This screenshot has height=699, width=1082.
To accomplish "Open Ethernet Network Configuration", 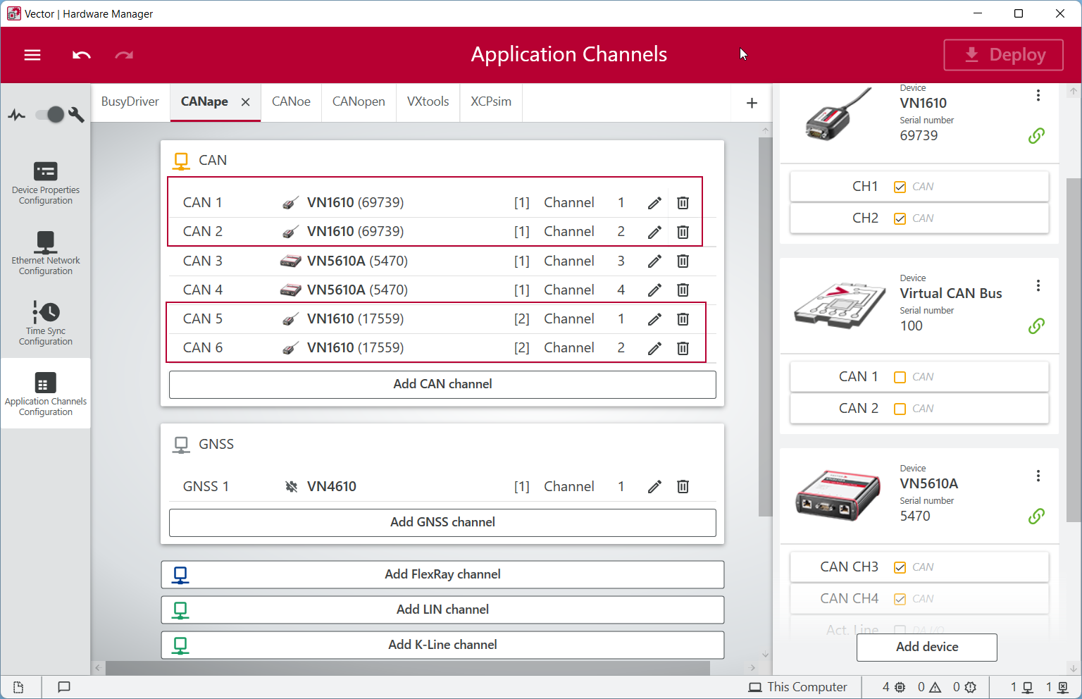I will 46,254.
